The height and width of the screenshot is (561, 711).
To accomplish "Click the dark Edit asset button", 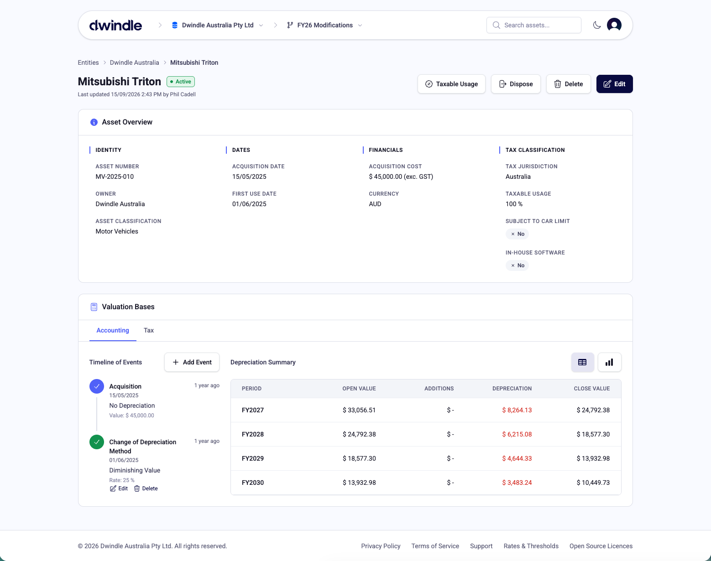I will (615, 84).
